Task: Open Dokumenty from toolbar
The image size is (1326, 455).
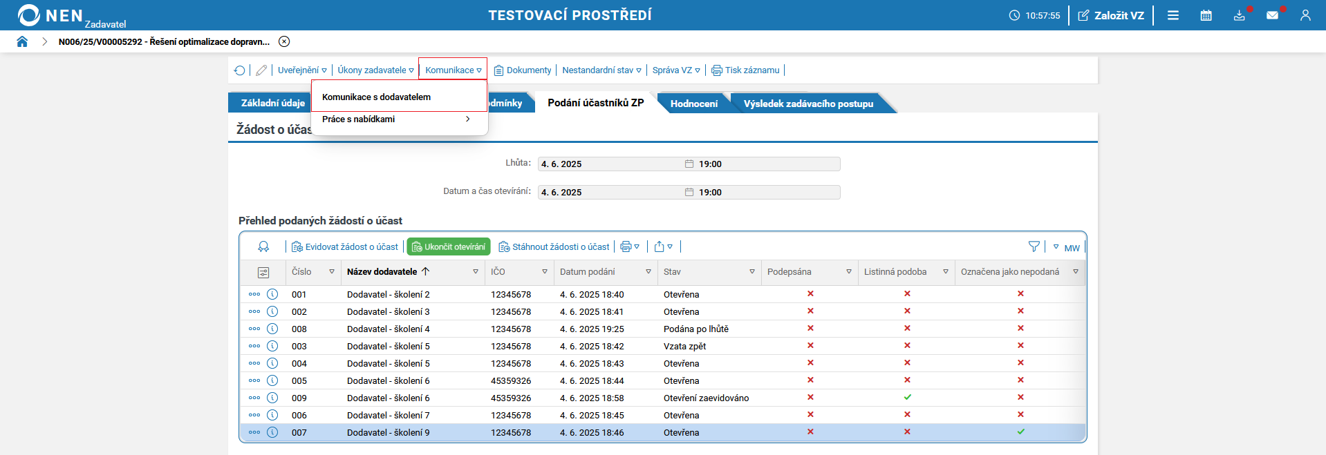Action: pos(523,70)
